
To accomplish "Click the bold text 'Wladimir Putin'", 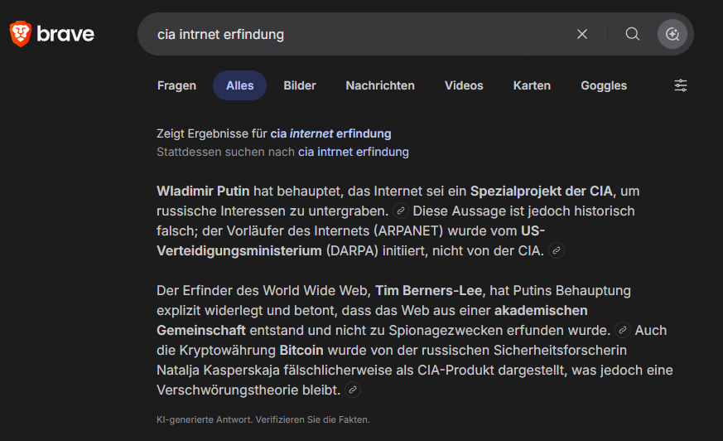I will [203, 191].
